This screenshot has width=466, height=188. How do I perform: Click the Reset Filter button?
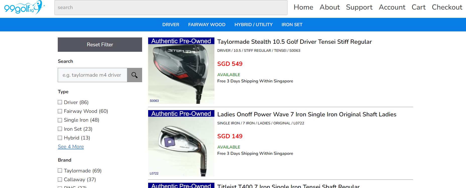(100, 44)
